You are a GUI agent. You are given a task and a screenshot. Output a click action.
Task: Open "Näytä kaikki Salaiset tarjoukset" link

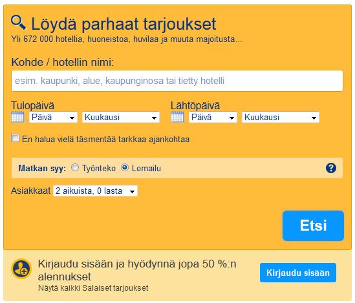(93, 288)
